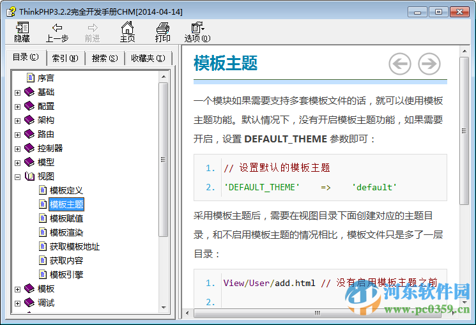Click the page icon beside 获取内容
The image size is (476, 325).
(43, 261)
